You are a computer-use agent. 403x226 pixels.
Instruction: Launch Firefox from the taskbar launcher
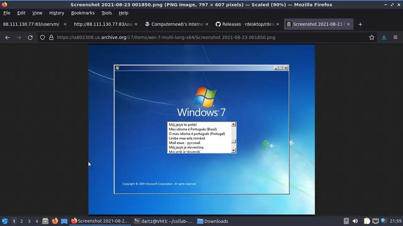pos(55,221)
